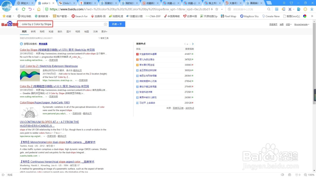Open the browser home page icon

click(x=39, y=9)
